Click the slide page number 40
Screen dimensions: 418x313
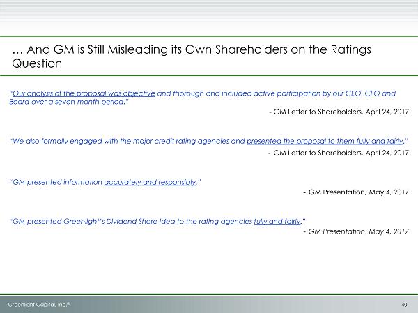tap(405, 303)
